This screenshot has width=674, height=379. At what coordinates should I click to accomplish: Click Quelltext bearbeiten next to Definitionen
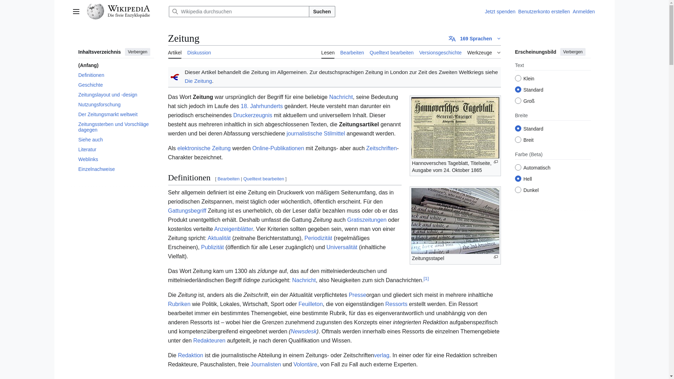[264, 179]
